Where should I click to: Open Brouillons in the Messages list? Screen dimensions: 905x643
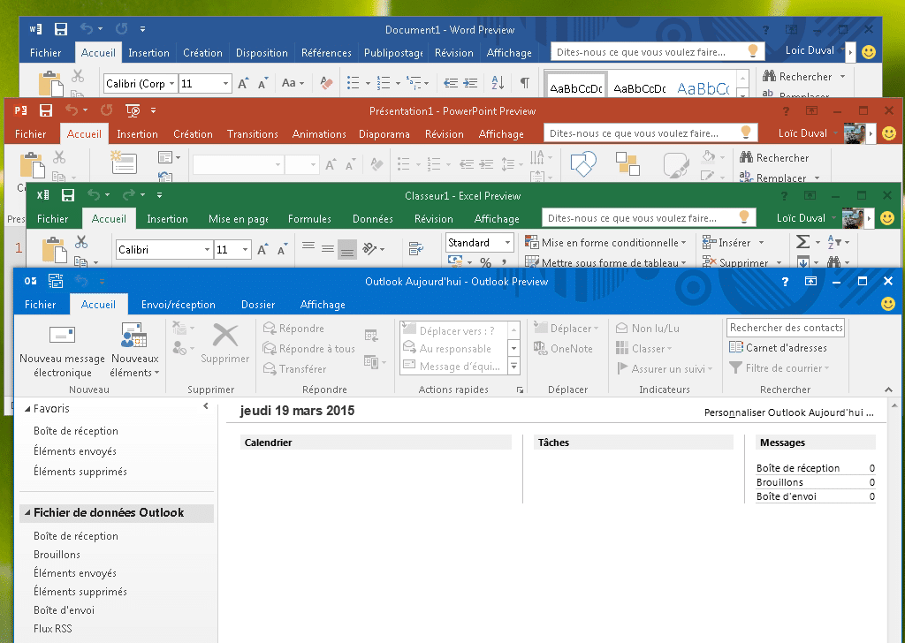780,482
